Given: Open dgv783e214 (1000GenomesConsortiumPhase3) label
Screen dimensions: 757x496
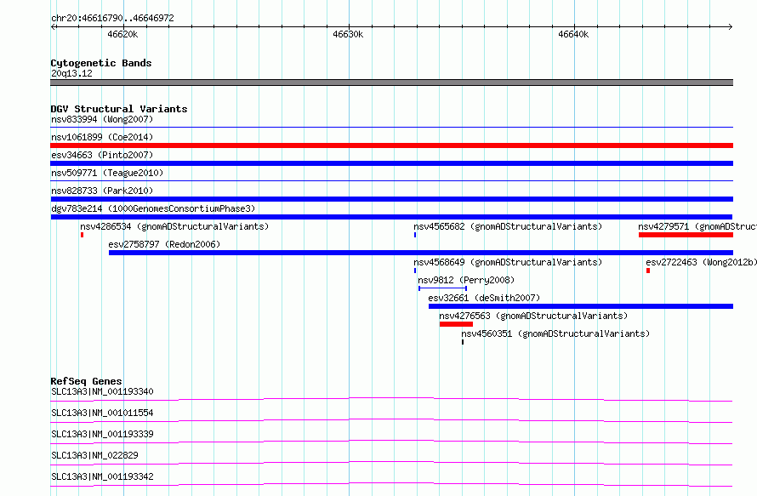Looking at the screenshot, I should coord(153,208).
